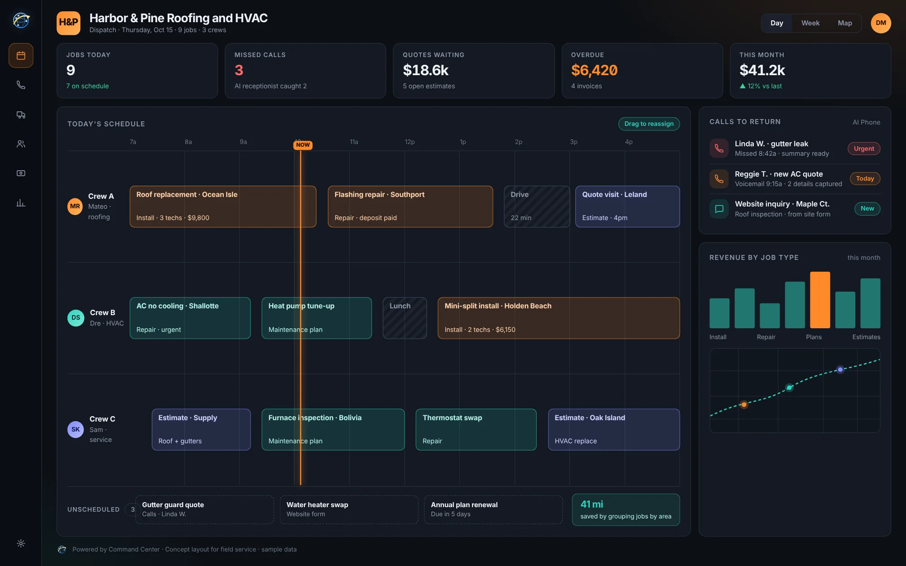
Task: Select the Roof replacement Ocean Isle job
Action: 223,206
